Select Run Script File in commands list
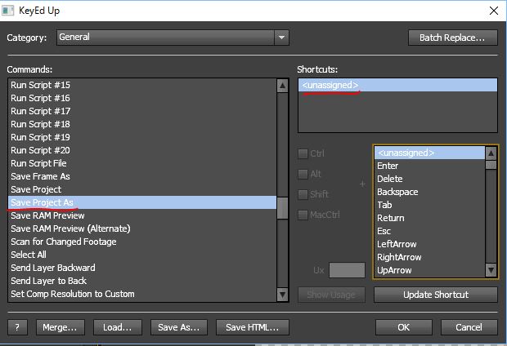 coord(38,163)
